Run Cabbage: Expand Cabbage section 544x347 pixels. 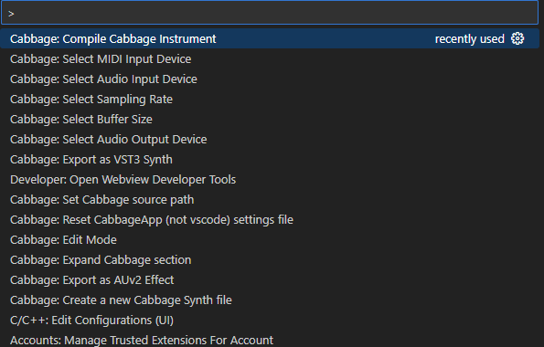270,260
